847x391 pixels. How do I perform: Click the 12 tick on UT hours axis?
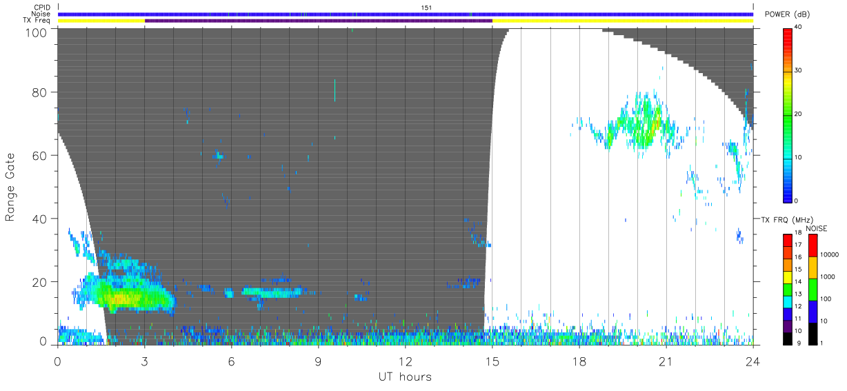click(406, 361)
